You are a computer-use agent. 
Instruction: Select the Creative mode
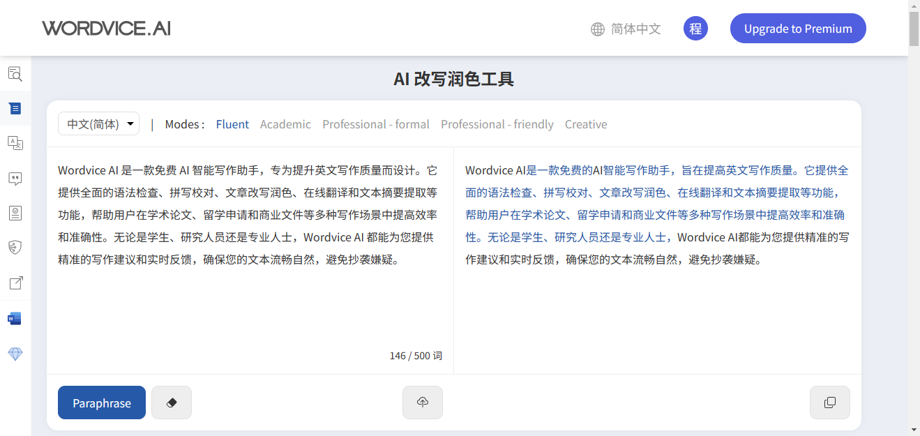586,124
